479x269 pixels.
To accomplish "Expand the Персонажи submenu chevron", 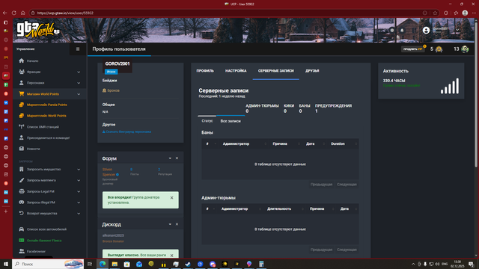I will click(x=79, y=83).
